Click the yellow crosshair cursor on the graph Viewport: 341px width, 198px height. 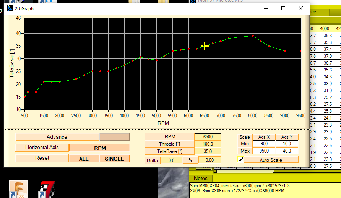[205, 46]
